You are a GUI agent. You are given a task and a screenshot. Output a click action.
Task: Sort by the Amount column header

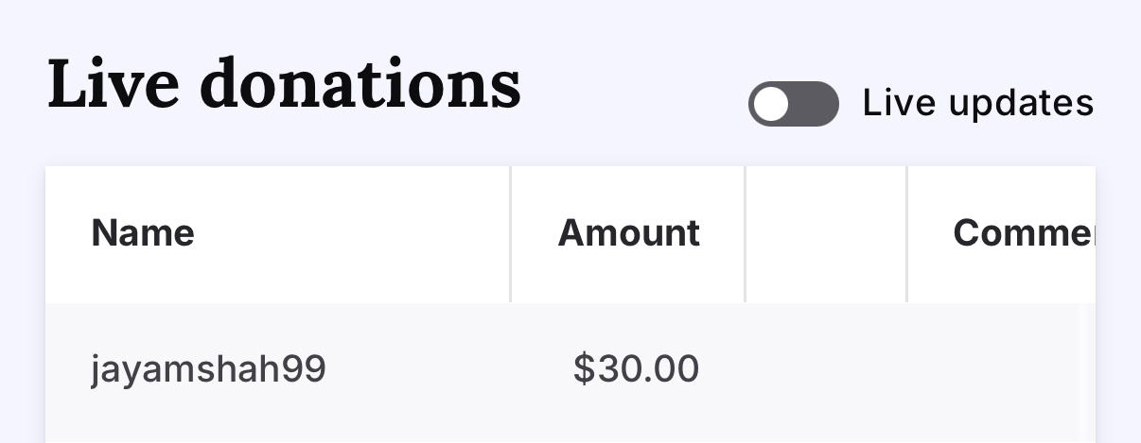[x=628, y=232]
